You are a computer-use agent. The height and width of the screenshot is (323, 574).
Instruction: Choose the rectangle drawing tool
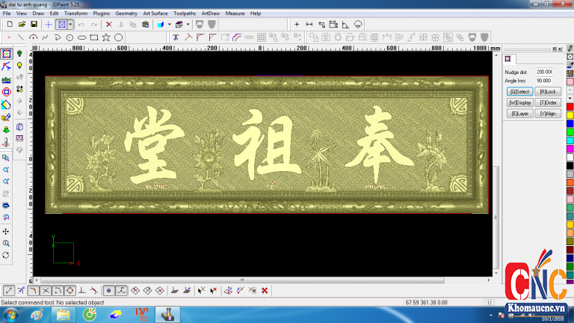point(94,37)
